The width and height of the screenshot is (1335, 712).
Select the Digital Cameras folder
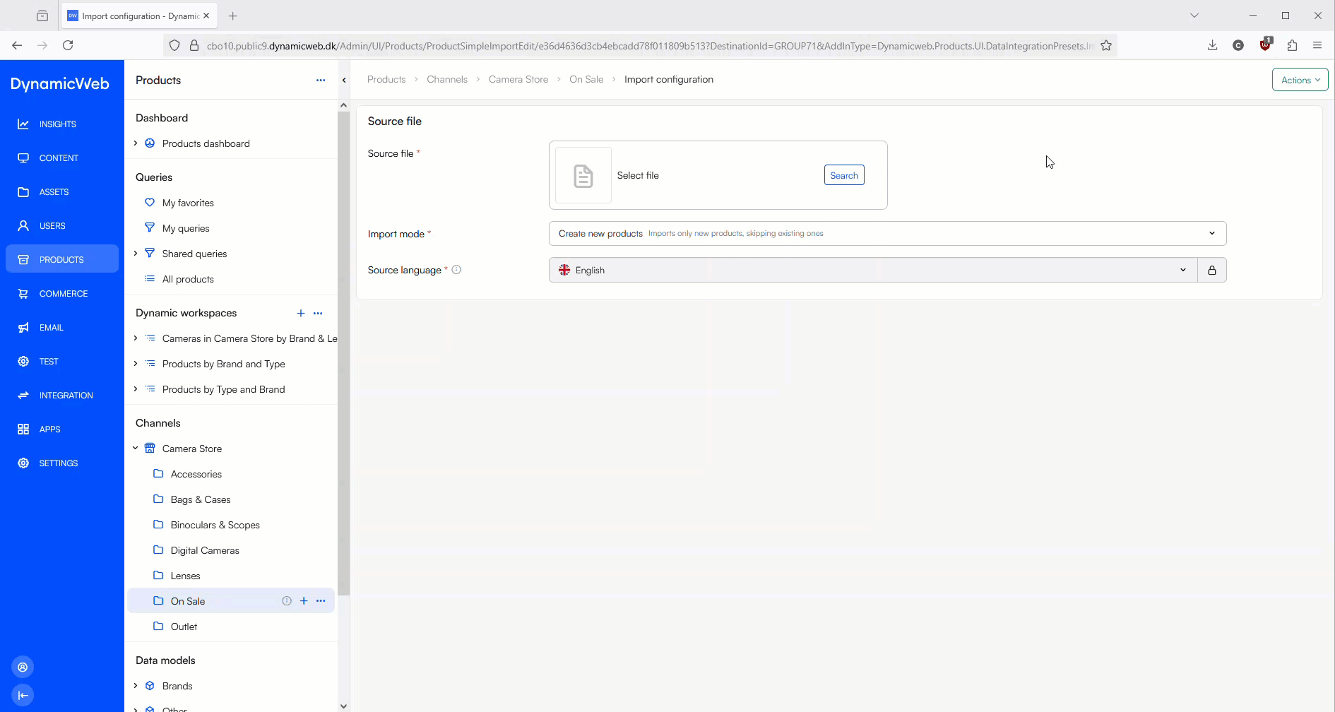pos(205,551)
